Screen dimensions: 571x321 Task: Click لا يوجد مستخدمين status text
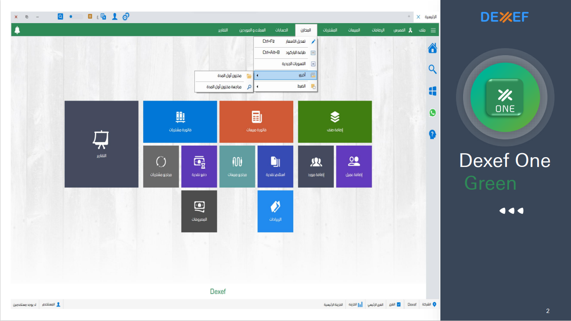tap(25, 305)
